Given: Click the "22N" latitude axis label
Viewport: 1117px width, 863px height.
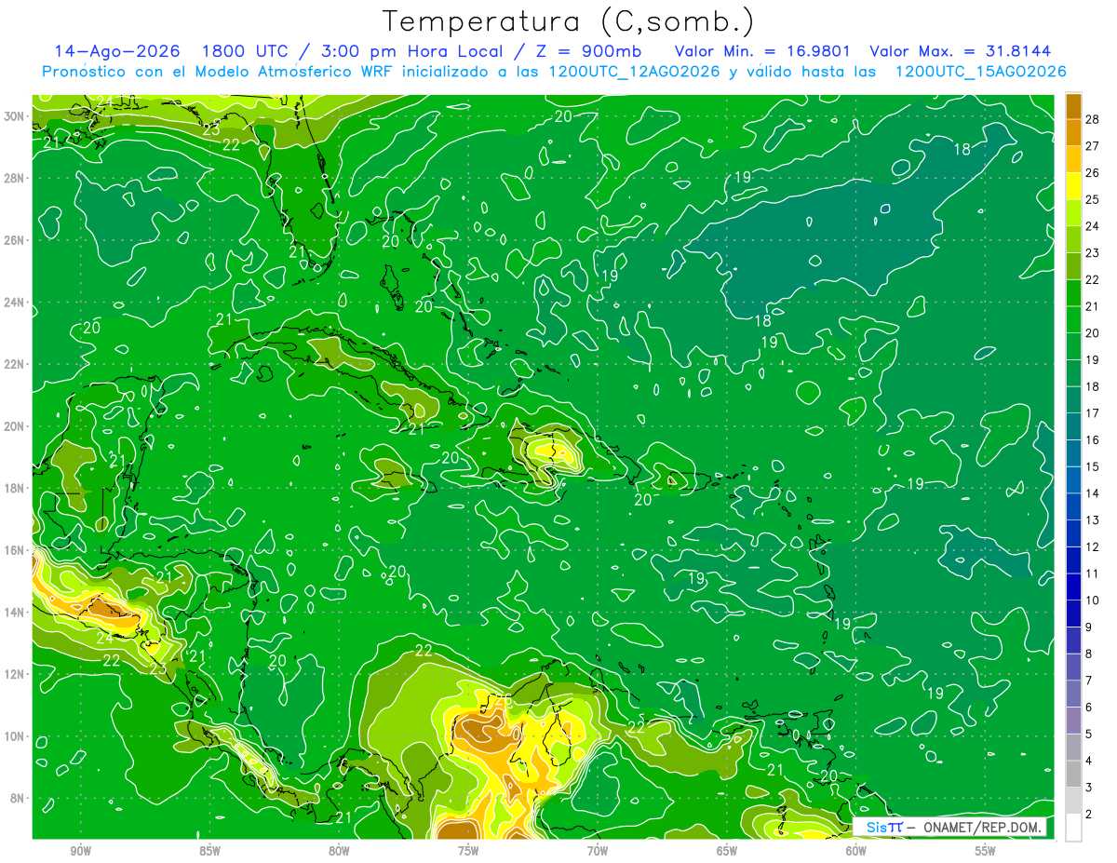Looking at the screenshot, I should (x=14, y=364).
